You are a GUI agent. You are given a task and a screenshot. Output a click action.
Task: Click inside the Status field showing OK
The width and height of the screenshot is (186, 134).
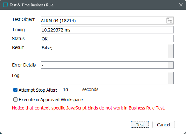click(x=107, y=39)
